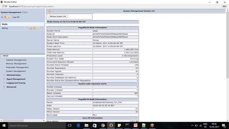This screenshot has height=129, width=229.
Task: Click the copy icon in the PE721 row
Action: (34, 28)
